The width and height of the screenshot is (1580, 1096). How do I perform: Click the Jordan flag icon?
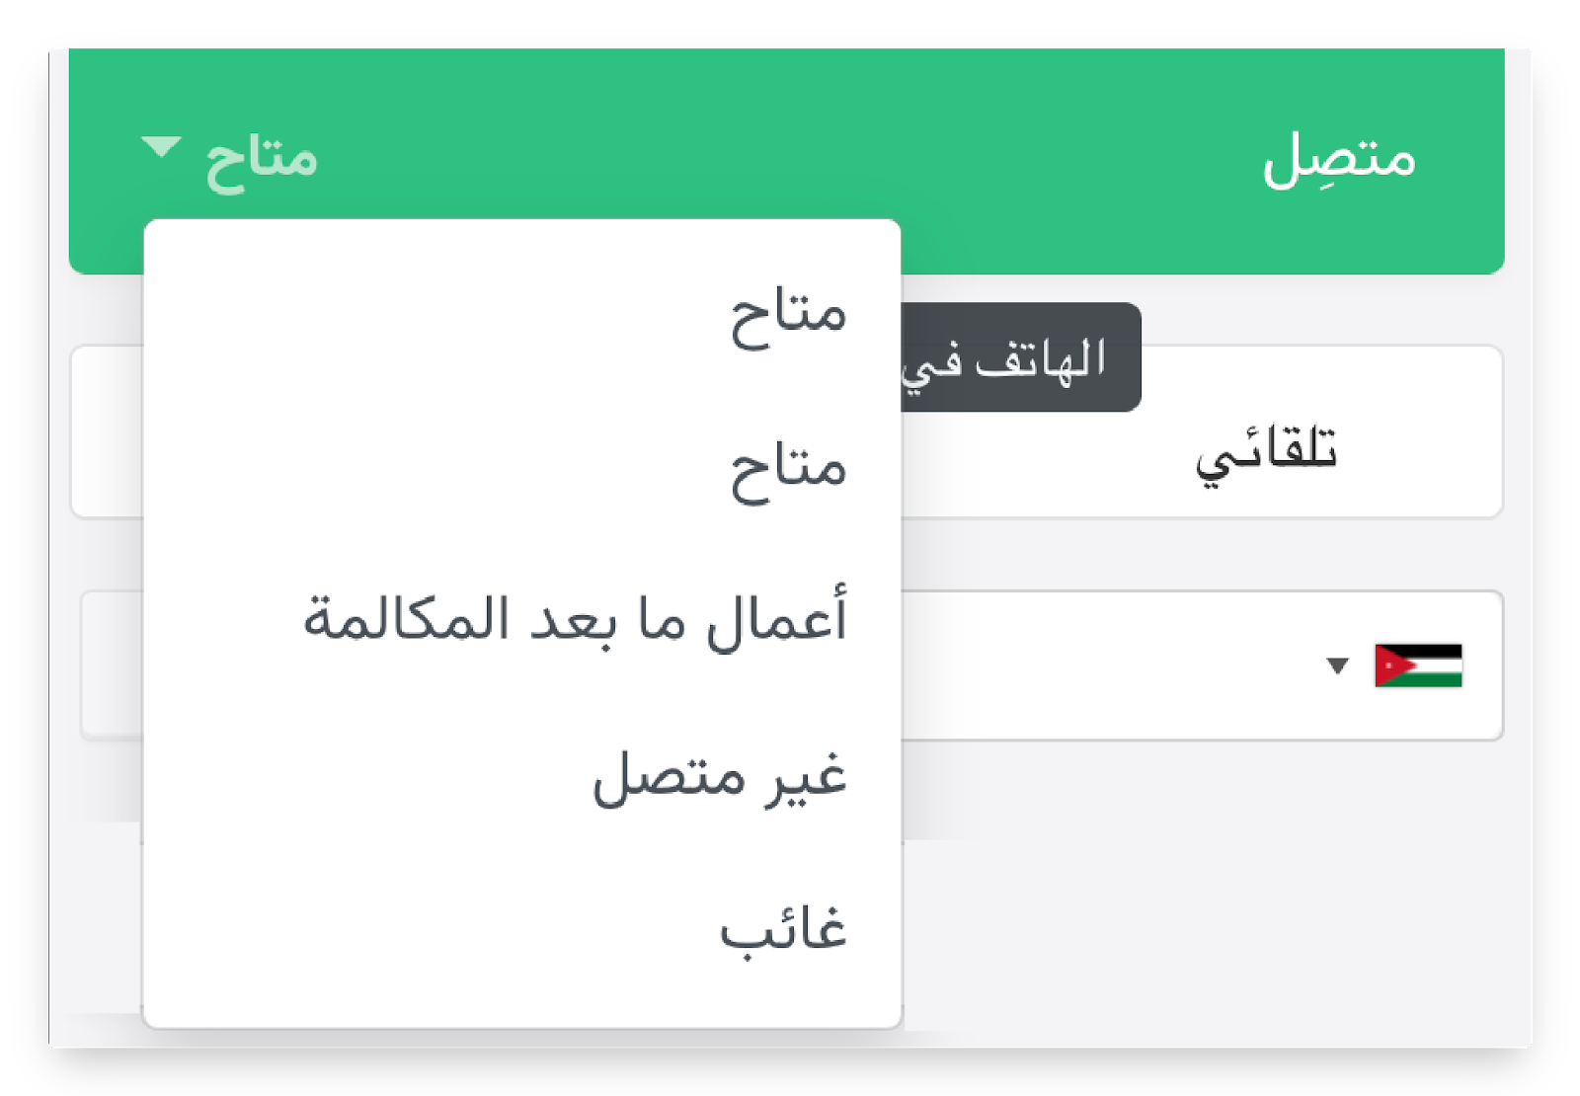tap(1418, 665)
